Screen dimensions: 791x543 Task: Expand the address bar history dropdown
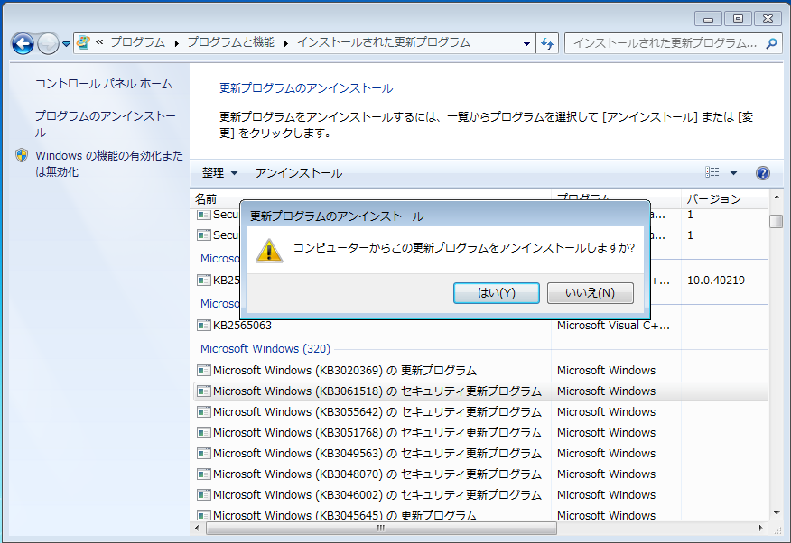[x=526, y=44]
